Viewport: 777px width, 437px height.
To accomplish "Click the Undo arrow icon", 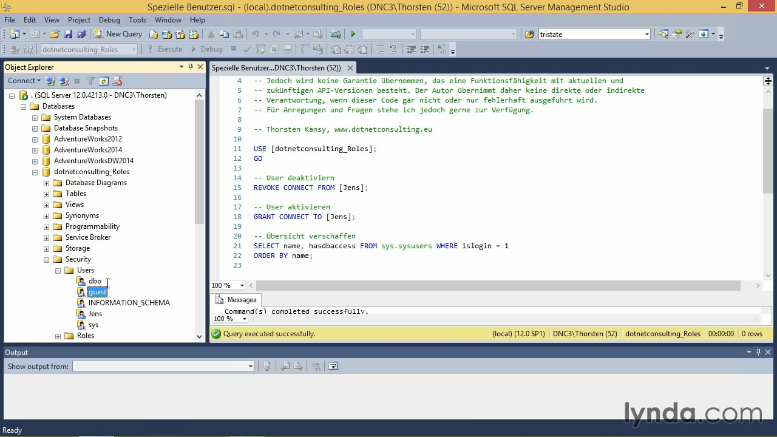I will point(255,34).
